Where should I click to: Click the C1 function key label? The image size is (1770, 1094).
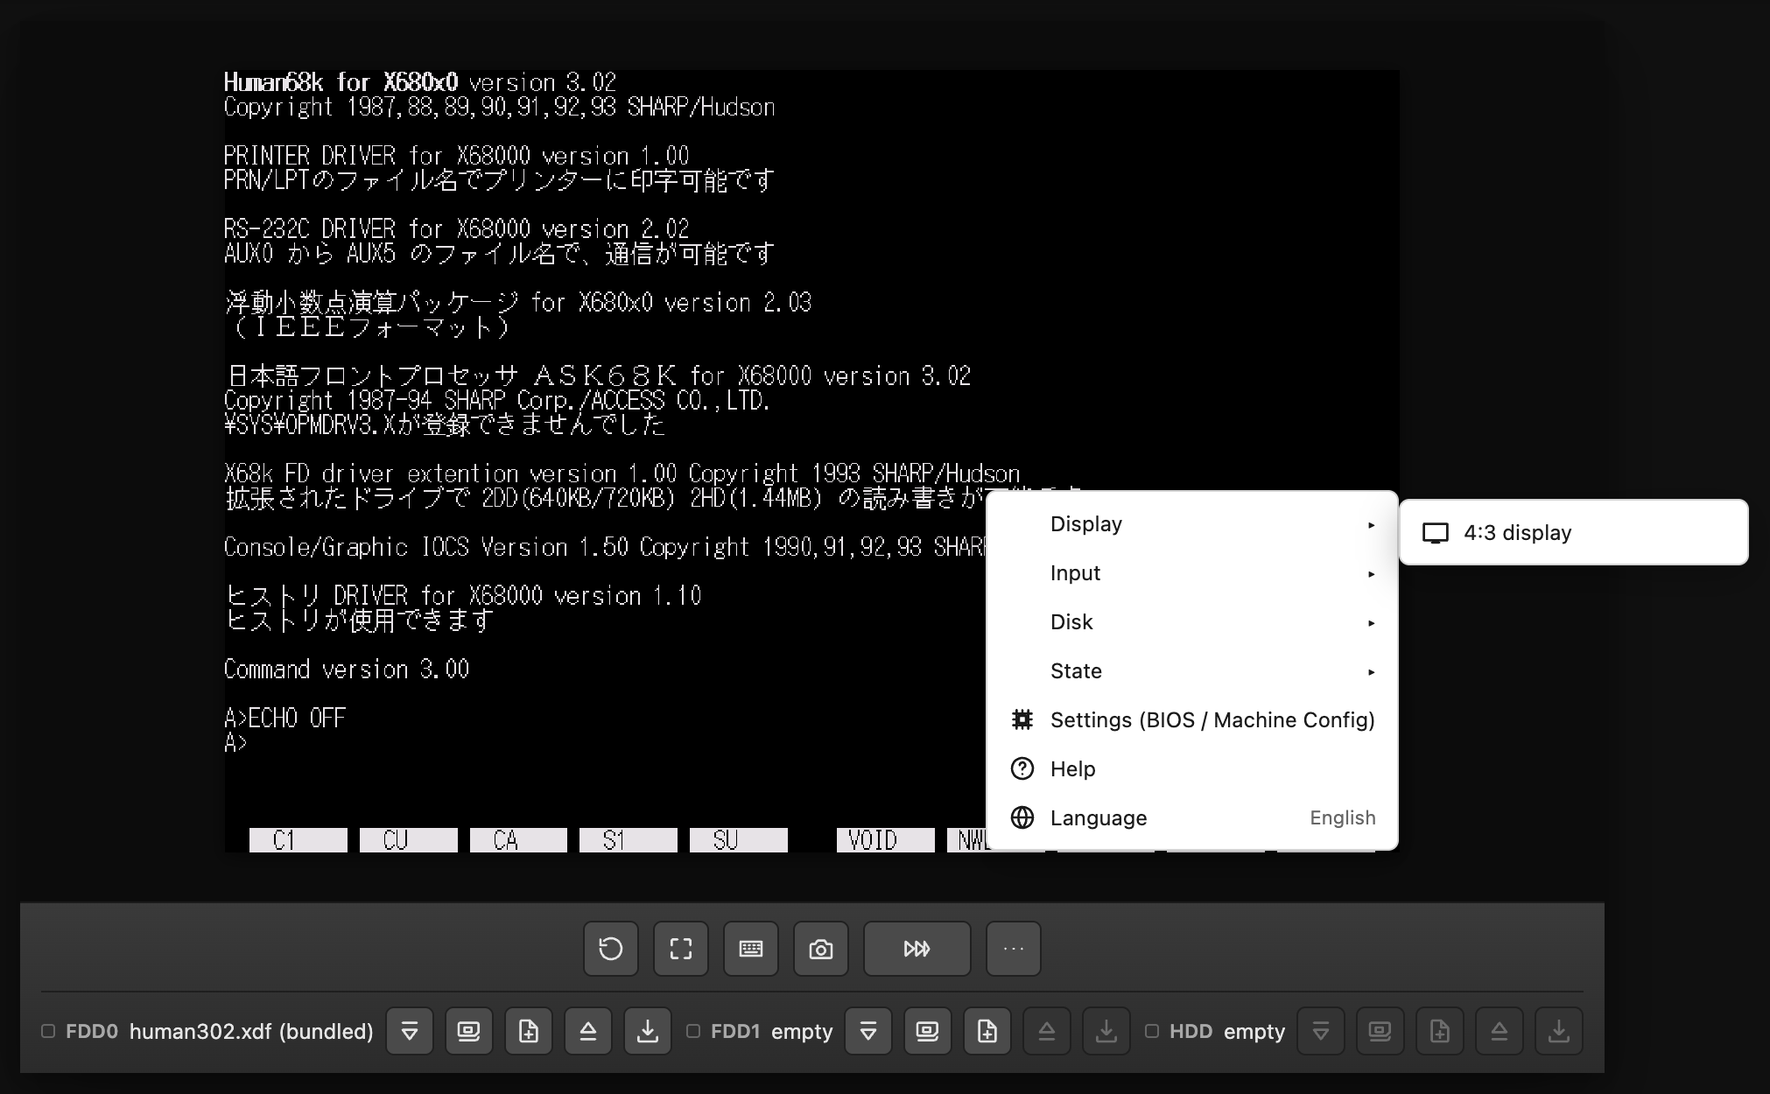pos(299,840)
